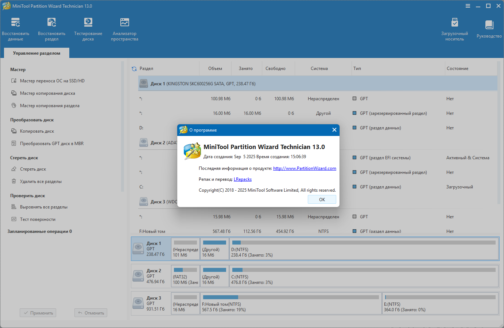
Task: Select Диск 1 KINGSTON row in list
Action: pos(318,83)
